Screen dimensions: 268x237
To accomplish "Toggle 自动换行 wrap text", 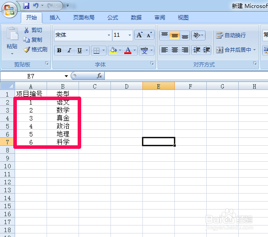I will coord(231,35).
